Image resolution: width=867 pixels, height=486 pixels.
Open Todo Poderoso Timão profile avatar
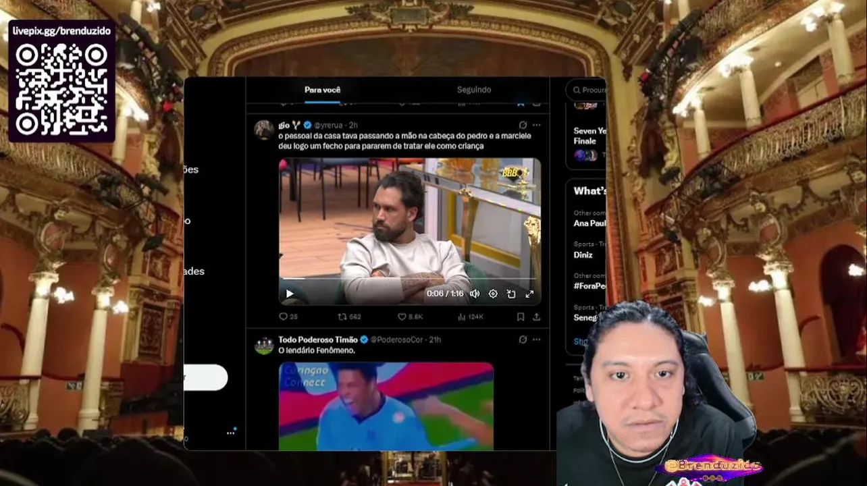point(264,345)
